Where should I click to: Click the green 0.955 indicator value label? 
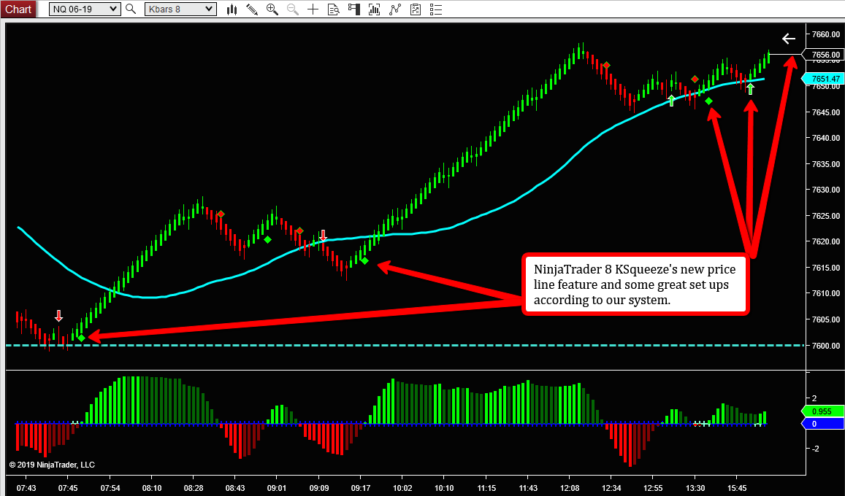click(823, 411)
